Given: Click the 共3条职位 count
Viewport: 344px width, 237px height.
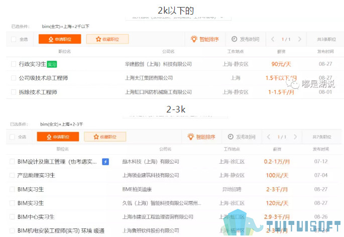Looking at the screenshot, I should (326, 39).
